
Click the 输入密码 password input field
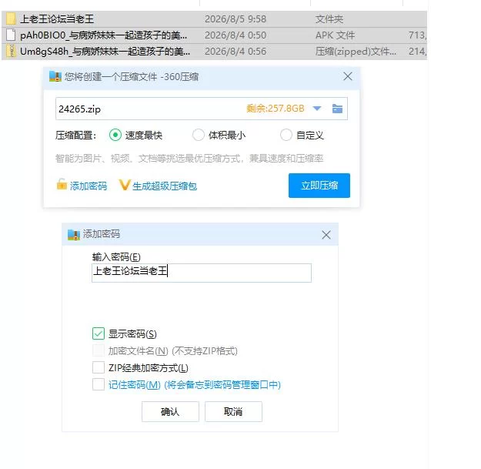coord(202,273)
